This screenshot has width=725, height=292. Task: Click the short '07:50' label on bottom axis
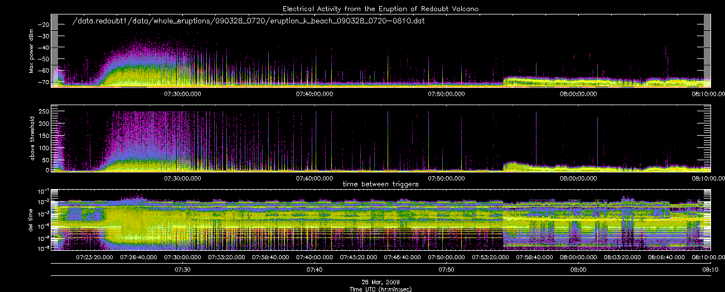(x=446, y=269)
